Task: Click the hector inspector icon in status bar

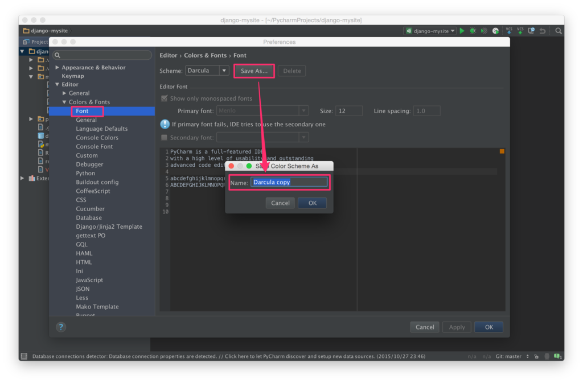Action: point(547,356)
